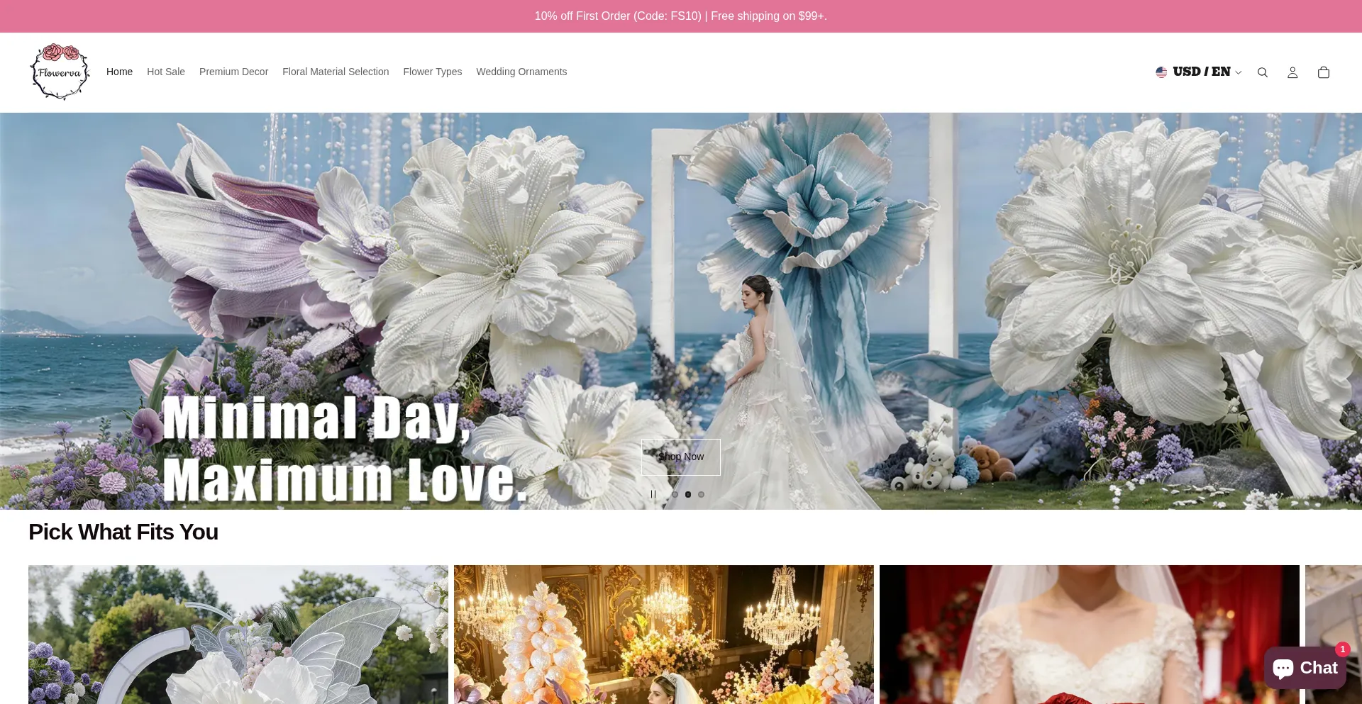Open the bride with red backdrop image
The width and height of the screenshot is (1362, 704).
1090,635
